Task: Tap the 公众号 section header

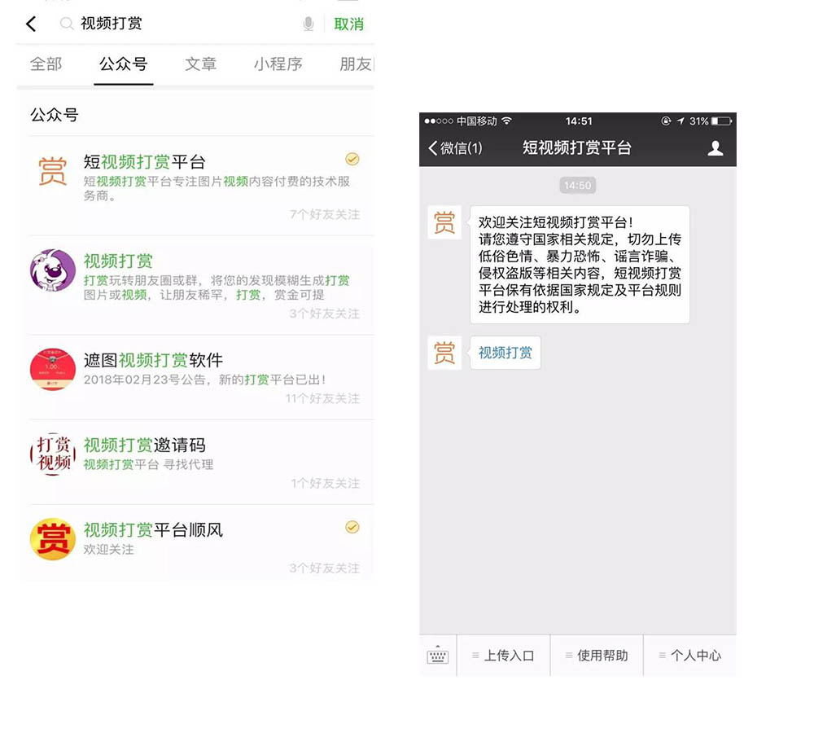Action: pos(54,114)
